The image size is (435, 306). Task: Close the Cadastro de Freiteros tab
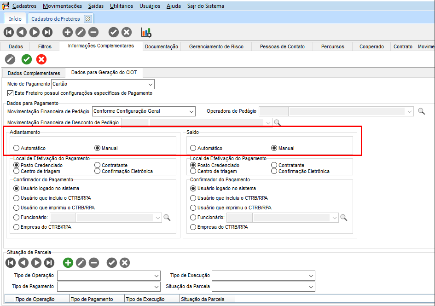pyautogui.click(x=88, y=19)
